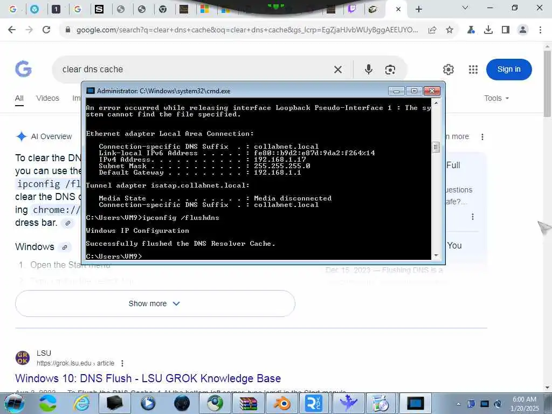
Task: Open the network icon in system tray
Action: click(x=485, y=404)
